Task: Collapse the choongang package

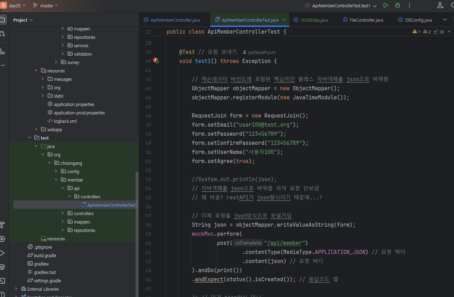Action: pyautogui.click(x=49, y=163)
